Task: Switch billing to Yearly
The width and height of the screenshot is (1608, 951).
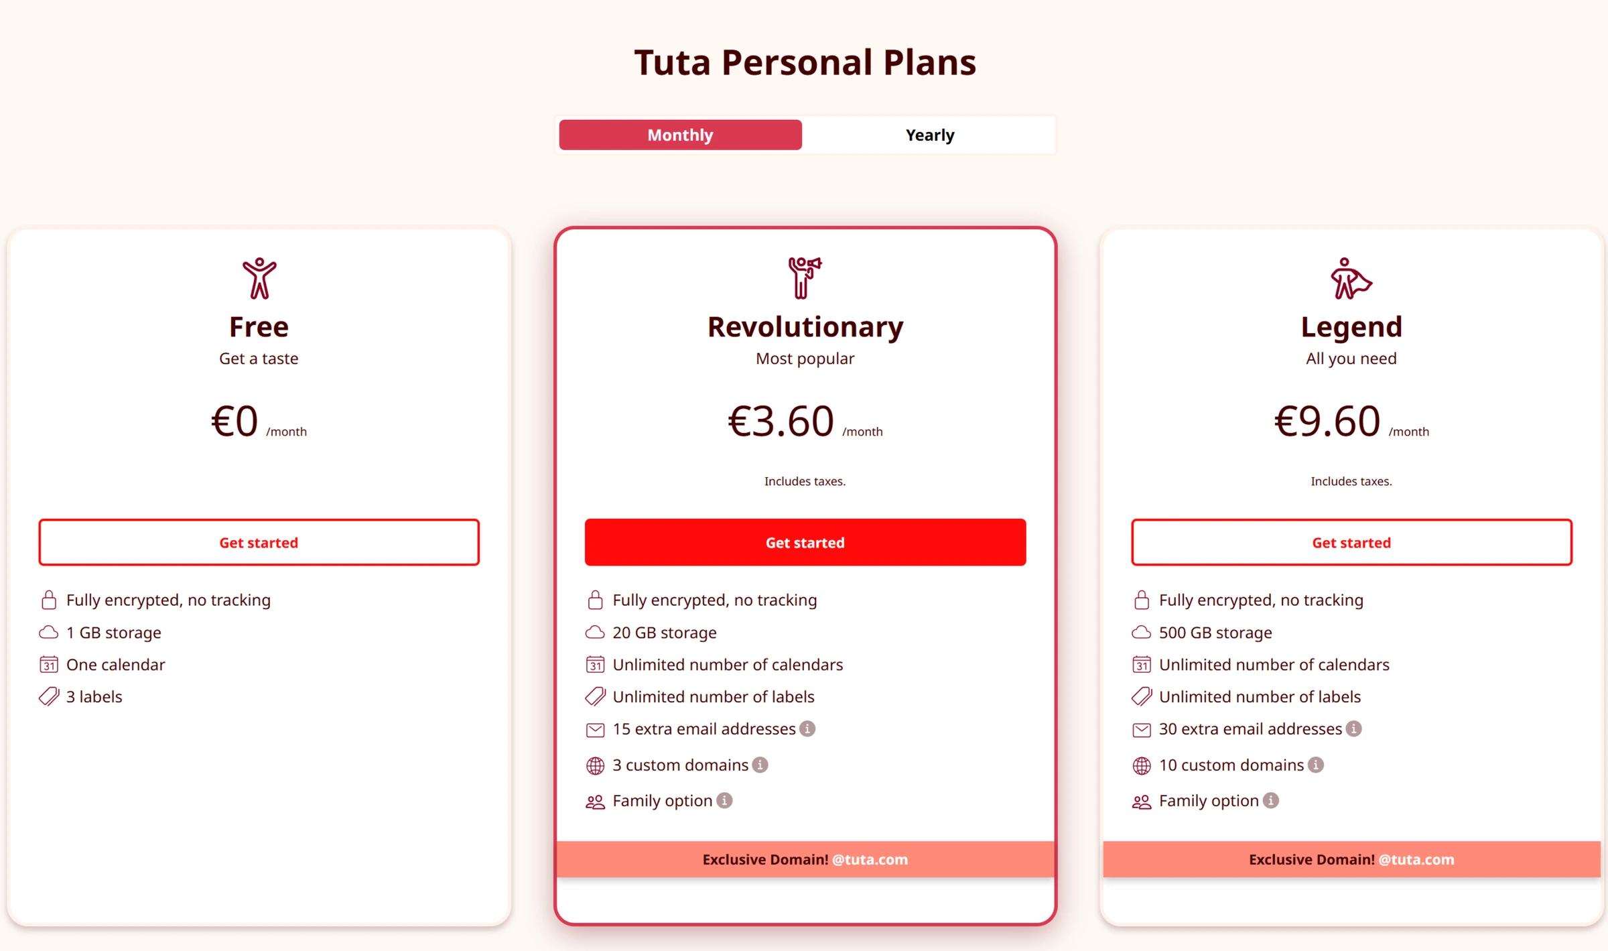Action: 930,134
